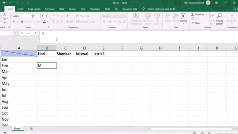
Task: Switch to the View tab
Action: 83,9
